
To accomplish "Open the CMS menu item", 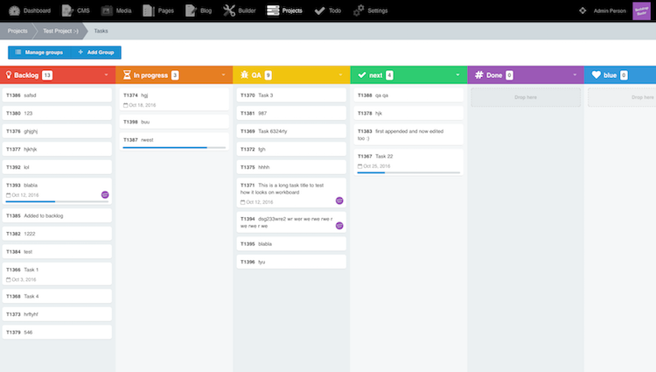I will pos(76,11).
